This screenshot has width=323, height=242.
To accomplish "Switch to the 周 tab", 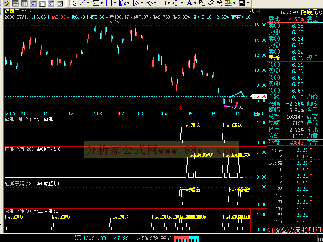I will [298, 230].
